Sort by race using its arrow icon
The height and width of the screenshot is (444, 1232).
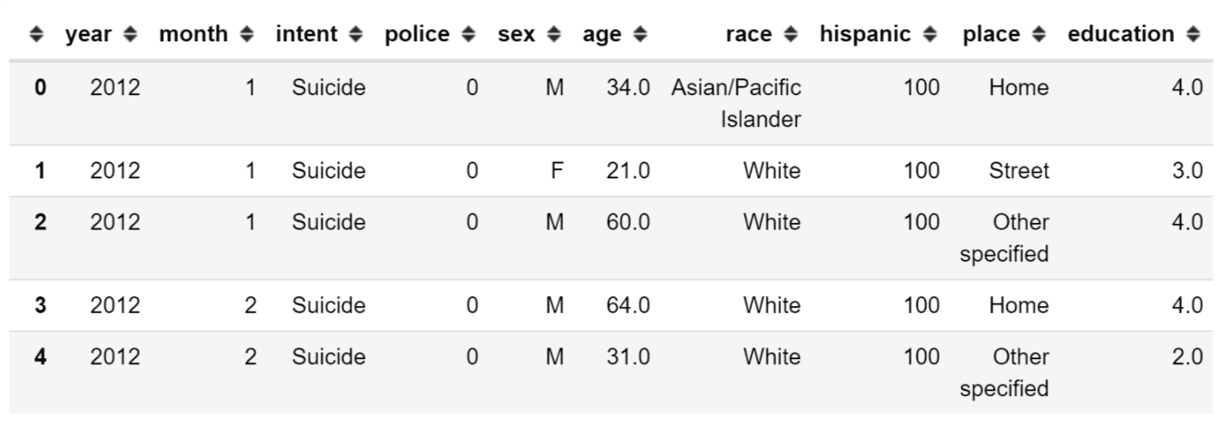click(790, 34)
